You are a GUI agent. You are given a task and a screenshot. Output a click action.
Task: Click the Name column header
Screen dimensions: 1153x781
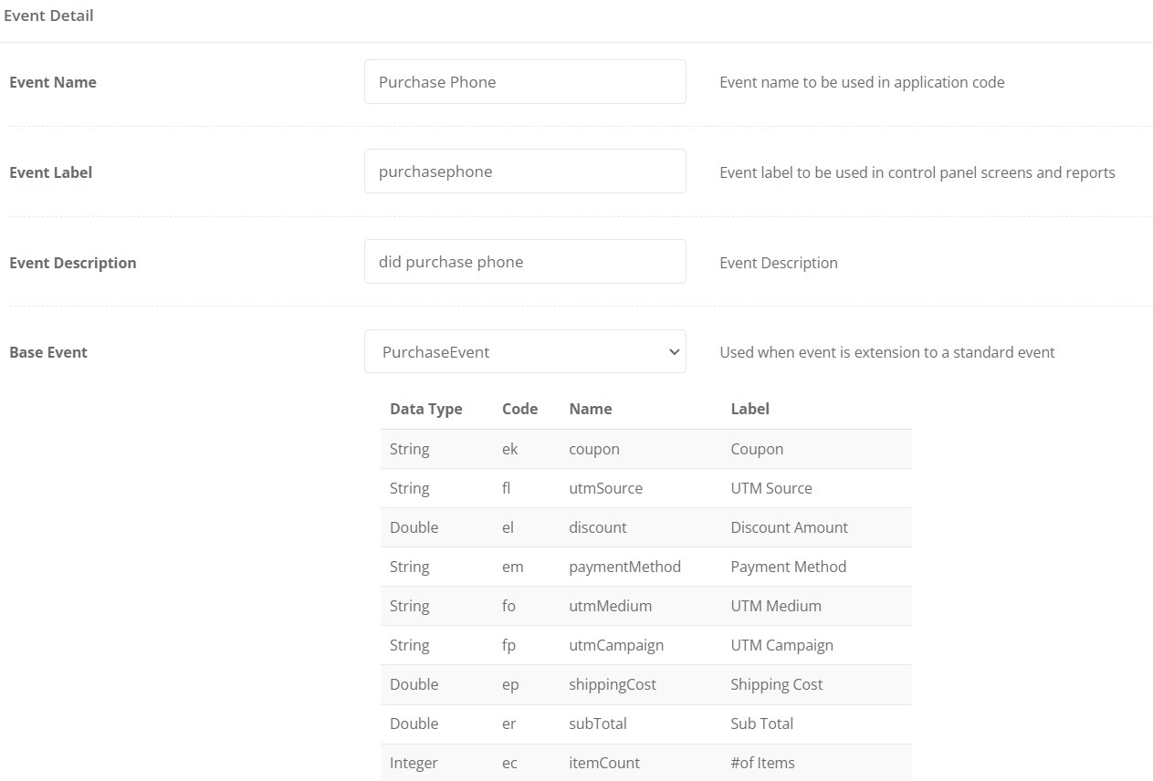pos(590,409)
